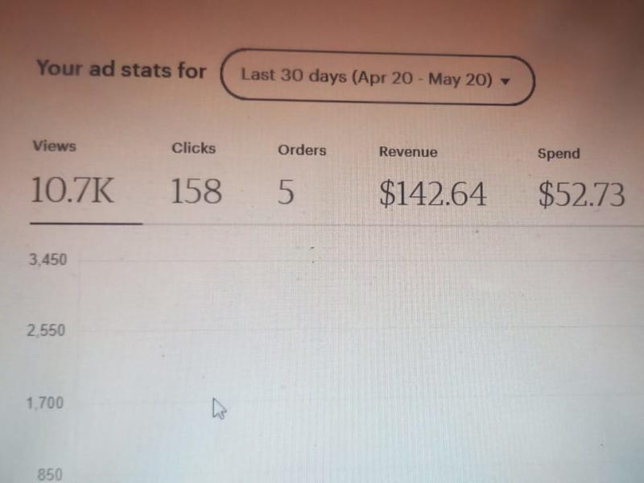Click the 5 orders number

[x=286, y=192]
